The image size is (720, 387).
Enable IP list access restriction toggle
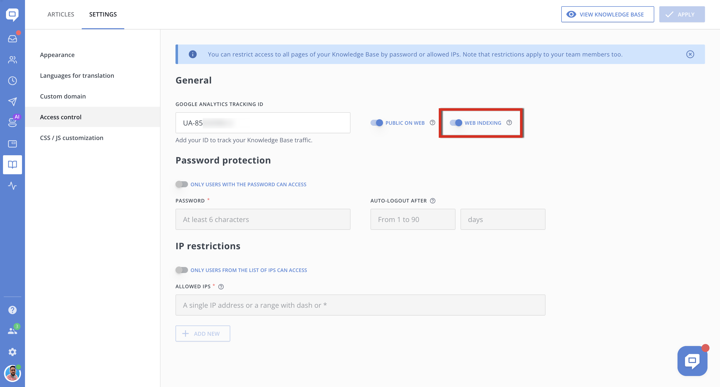click(182, 270)
